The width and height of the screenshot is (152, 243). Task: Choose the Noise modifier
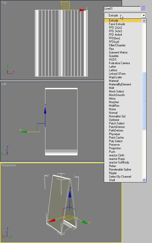click(x=112, y=109)
